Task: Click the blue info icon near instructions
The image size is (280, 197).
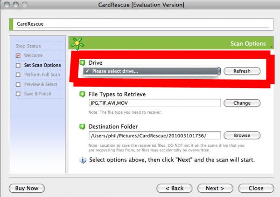Action: [x=83, y=160]
